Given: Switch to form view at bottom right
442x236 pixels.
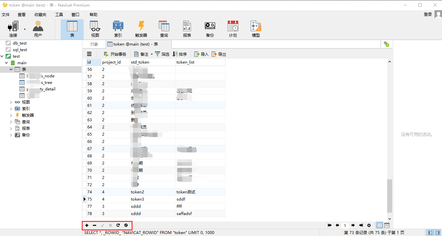Looking at the screenshot, I should pyautogui.click(x=387, y=225).
